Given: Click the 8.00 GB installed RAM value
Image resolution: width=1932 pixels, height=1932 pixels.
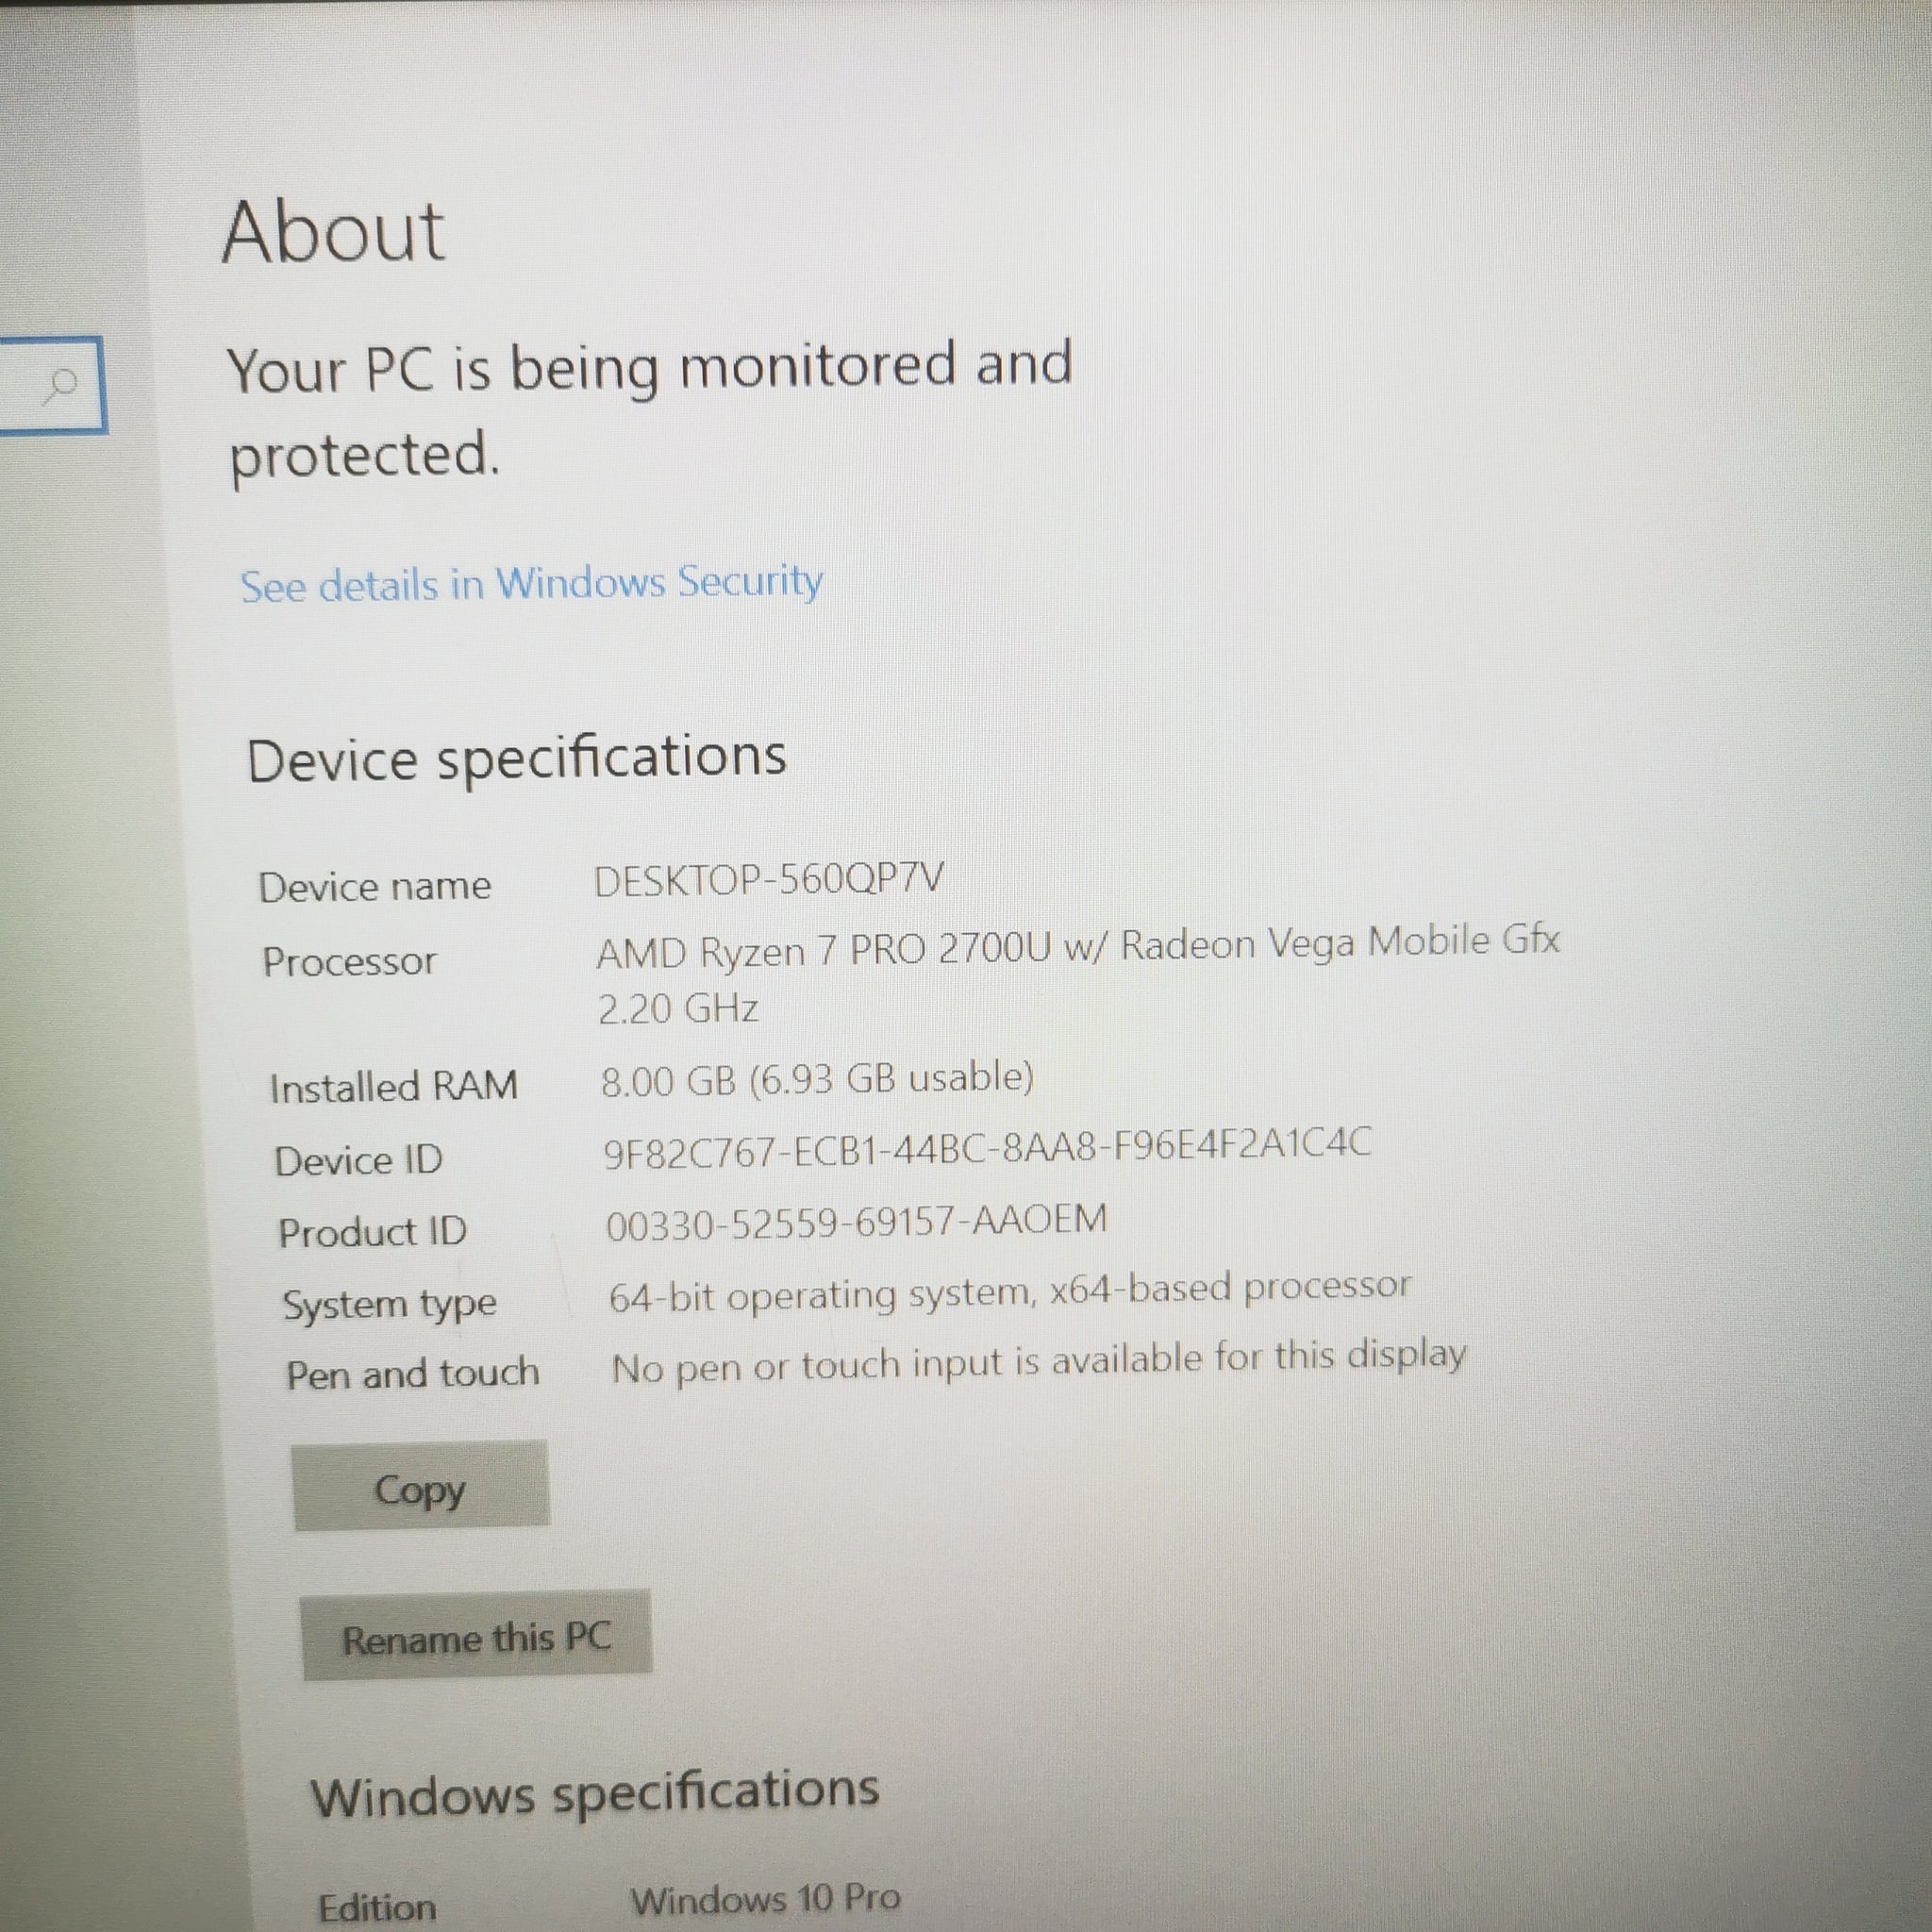Looking at the screenshot, I should (x=816, y=1079).
